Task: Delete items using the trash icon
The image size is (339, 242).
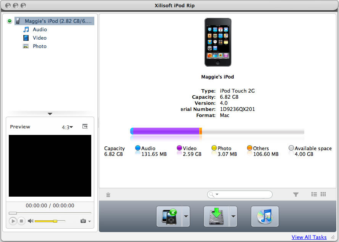Action: coord(108,194)
